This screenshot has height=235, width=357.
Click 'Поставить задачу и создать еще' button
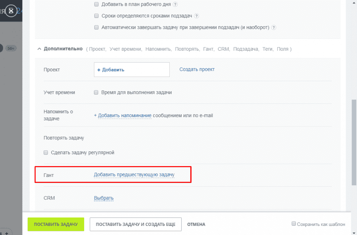click(136, 224)
